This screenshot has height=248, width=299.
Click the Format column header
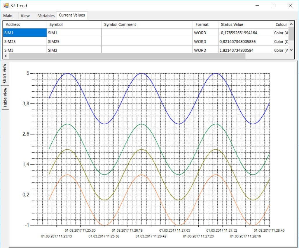205,25
